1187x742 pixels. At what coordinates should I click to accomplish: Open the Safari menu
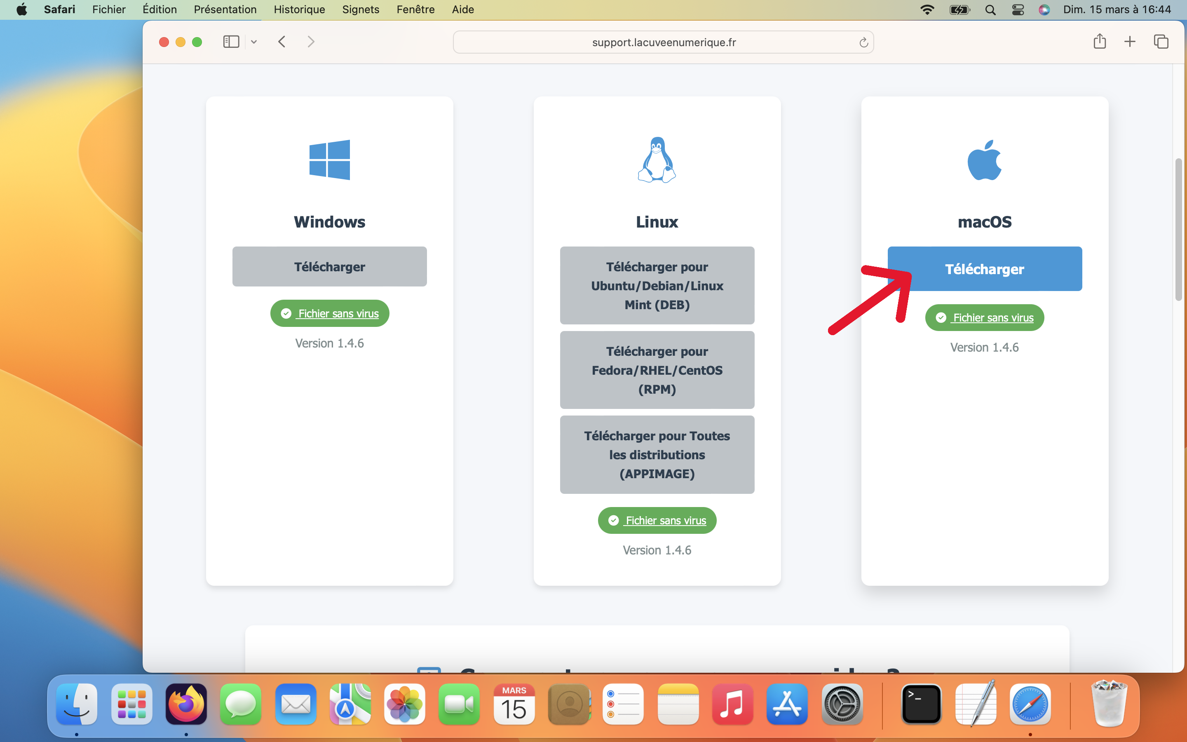tap(59, 9)
